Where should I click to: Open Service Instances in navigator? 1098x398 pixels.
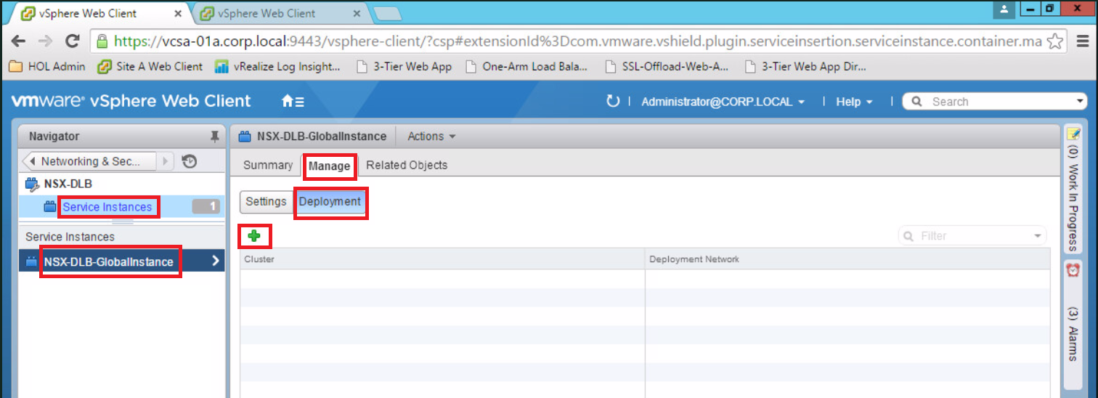(x=107, y=207)
